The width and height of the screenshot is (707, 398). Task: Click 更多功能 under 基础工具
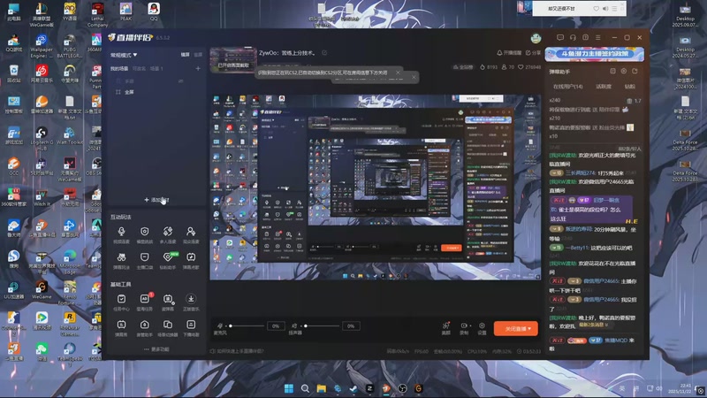(156, 349)
